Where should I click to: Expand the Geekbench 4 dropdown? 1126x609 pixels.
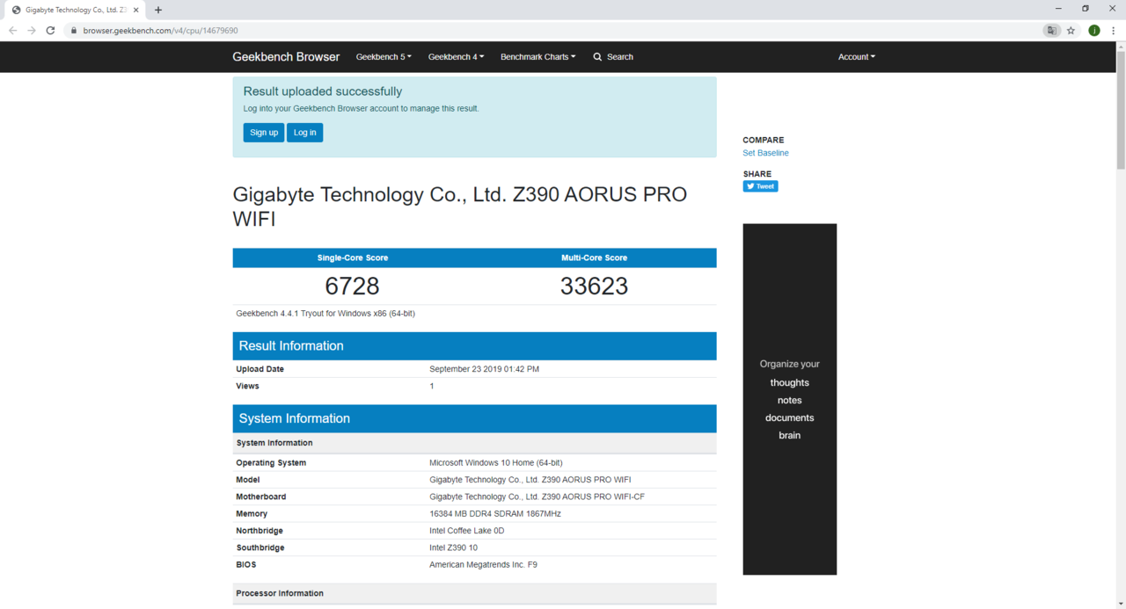click(x=456, y=57)
